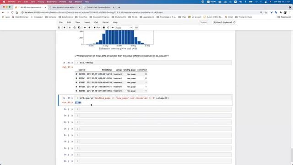
Task: Open the Chrome Bookmarks menu in menu bar
Action: pyautogui.click(x=52, y=2)
